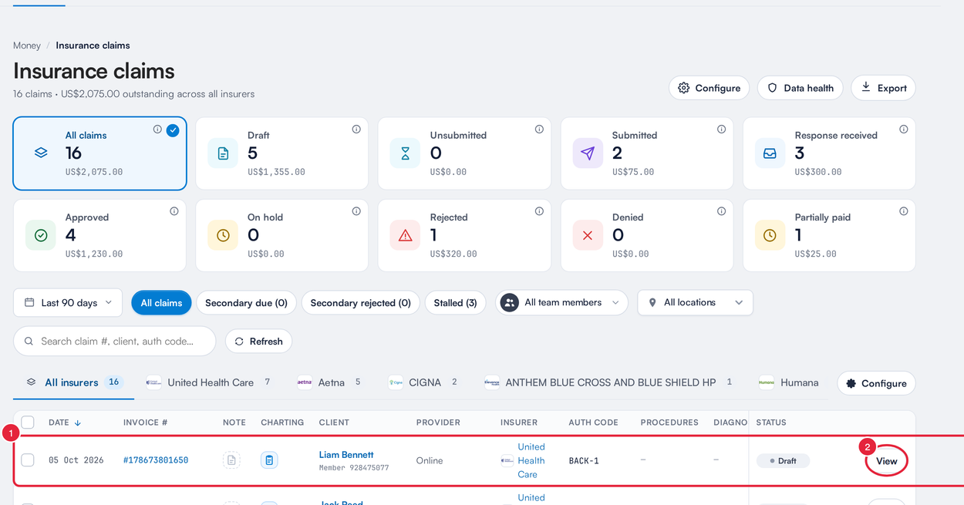Image resolution: width=964 pixels, height=505 pixels.
Task: Select the Rejected claims card
Action: [x=464, y=235]
